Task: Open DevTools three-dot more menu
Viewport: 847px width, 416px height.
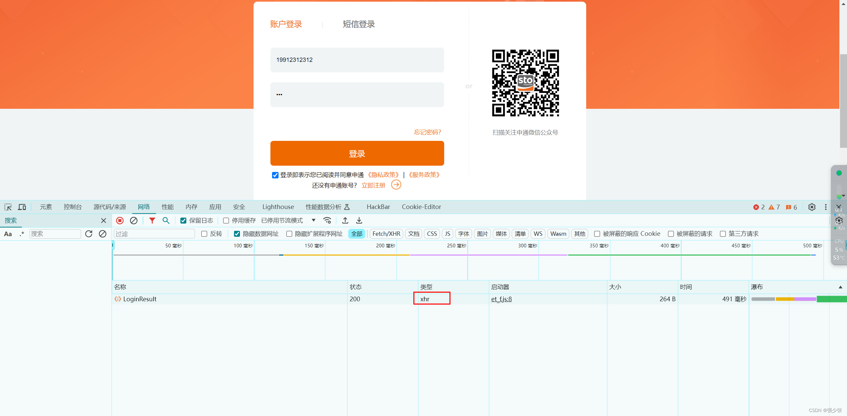Action: [825, 207]
